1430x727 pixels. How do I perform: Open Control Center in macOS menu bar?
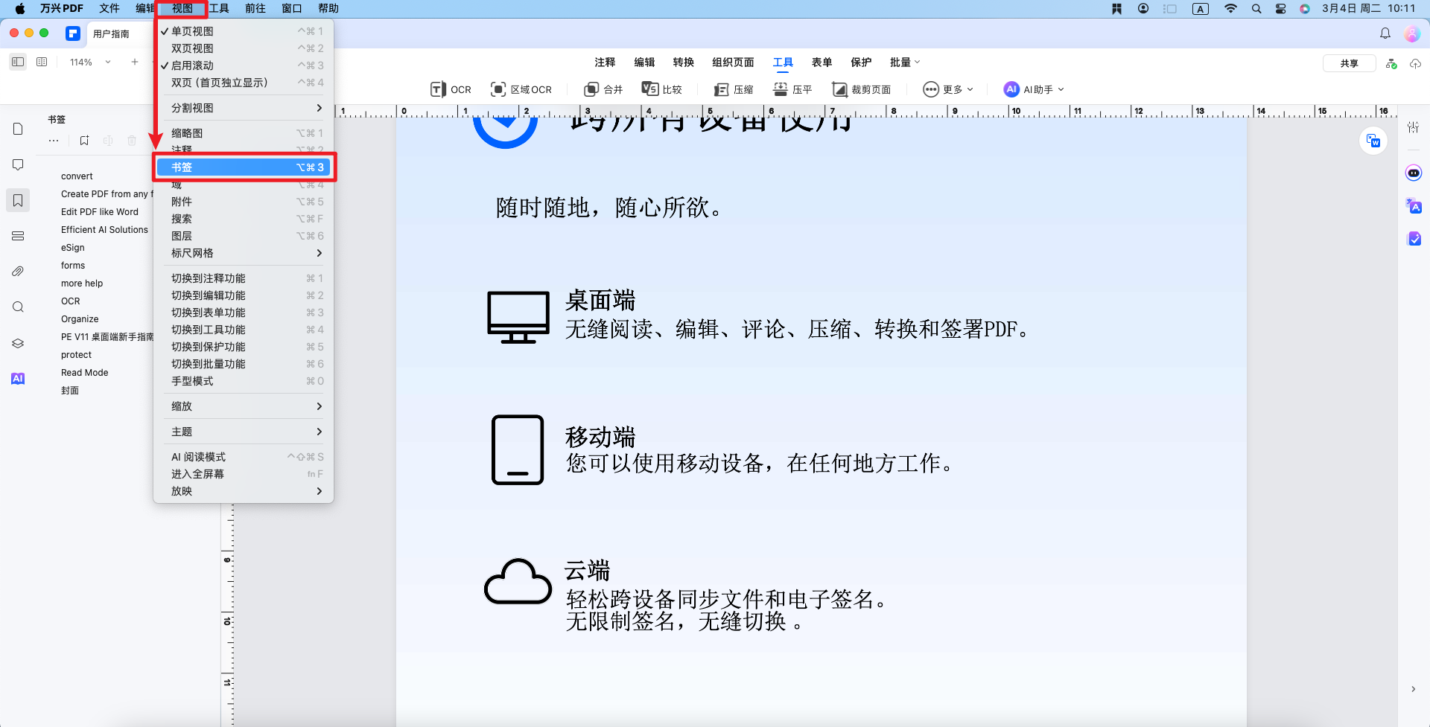(x=1280, y=9)
